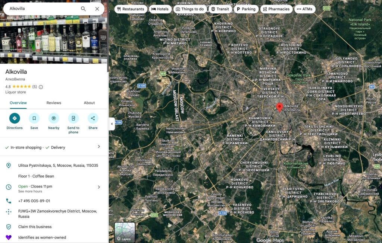Filter map by Hotels chip

160,9
